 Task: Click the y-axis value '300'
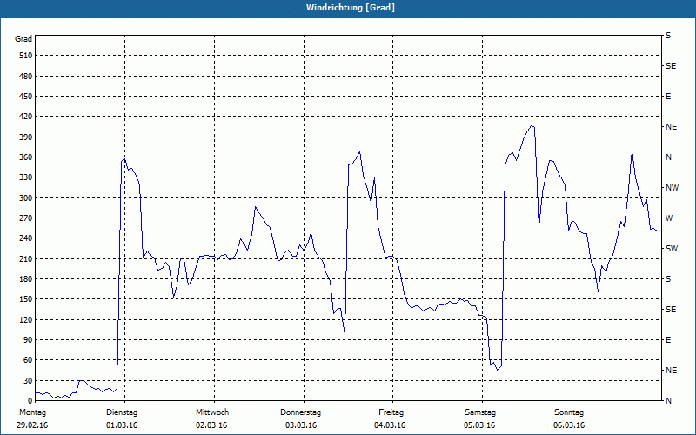coord(26,198)
